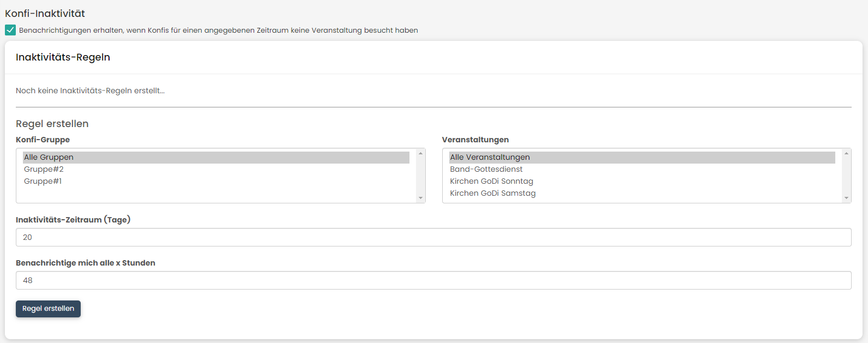The height and width of the screenshot is (343, 868).
Task: Select 'Gruppe#2' in the group list
Action: click(x=216, y=170)
